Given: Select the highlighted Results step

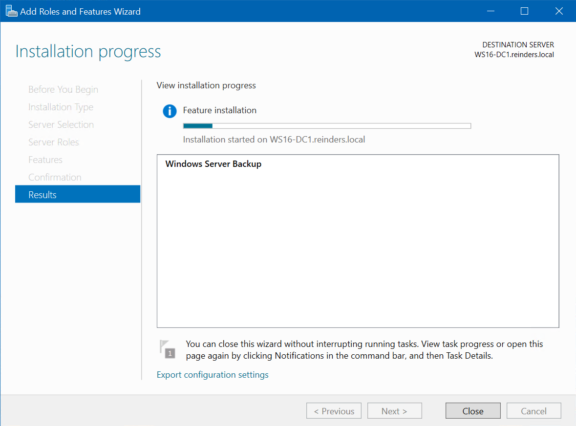Looking at the screenshot, I should tap(78, 194).
